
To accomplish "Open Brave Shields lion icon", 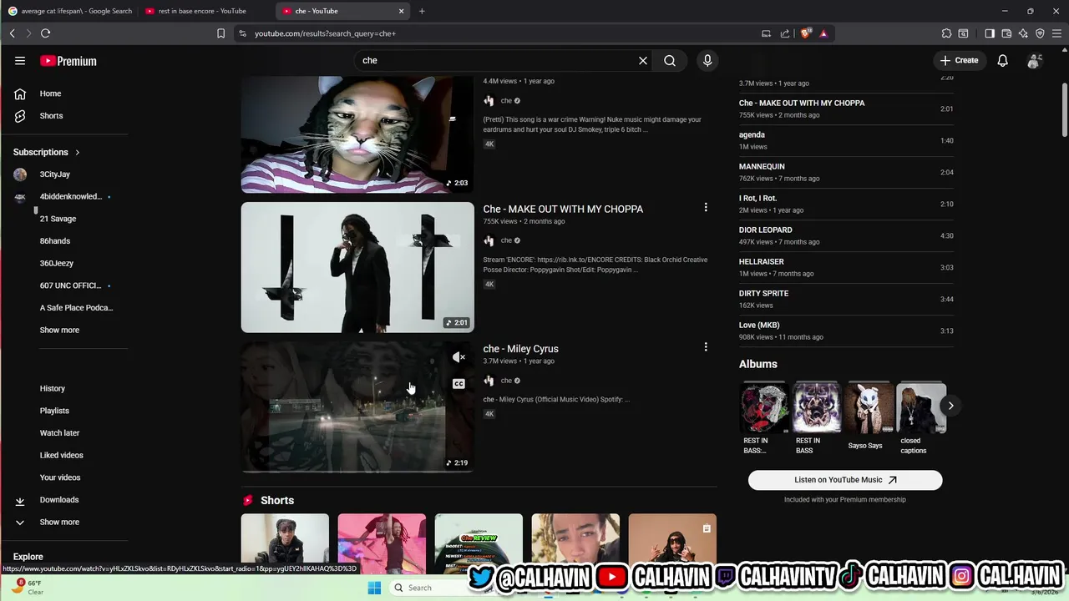I will coord(805,33).
